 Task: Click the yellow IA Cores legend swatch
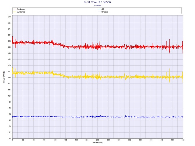15,12
